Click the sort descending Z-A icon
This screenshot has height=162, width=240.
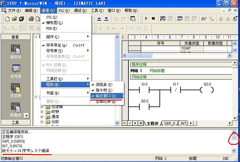tap(123, 19)
